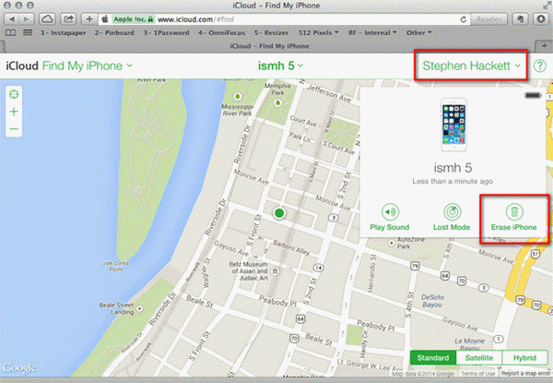Open the 1- Instapaper bookmark
The image size is (553, 383).
point(64,33)
